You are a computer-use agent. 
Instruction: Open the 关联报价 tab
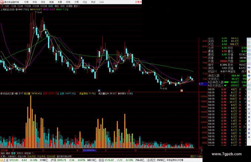[x=12, y=156]
